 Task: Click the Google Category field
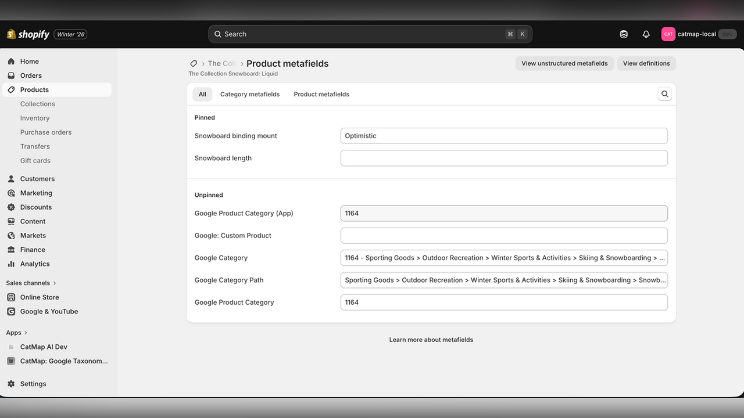504,258
